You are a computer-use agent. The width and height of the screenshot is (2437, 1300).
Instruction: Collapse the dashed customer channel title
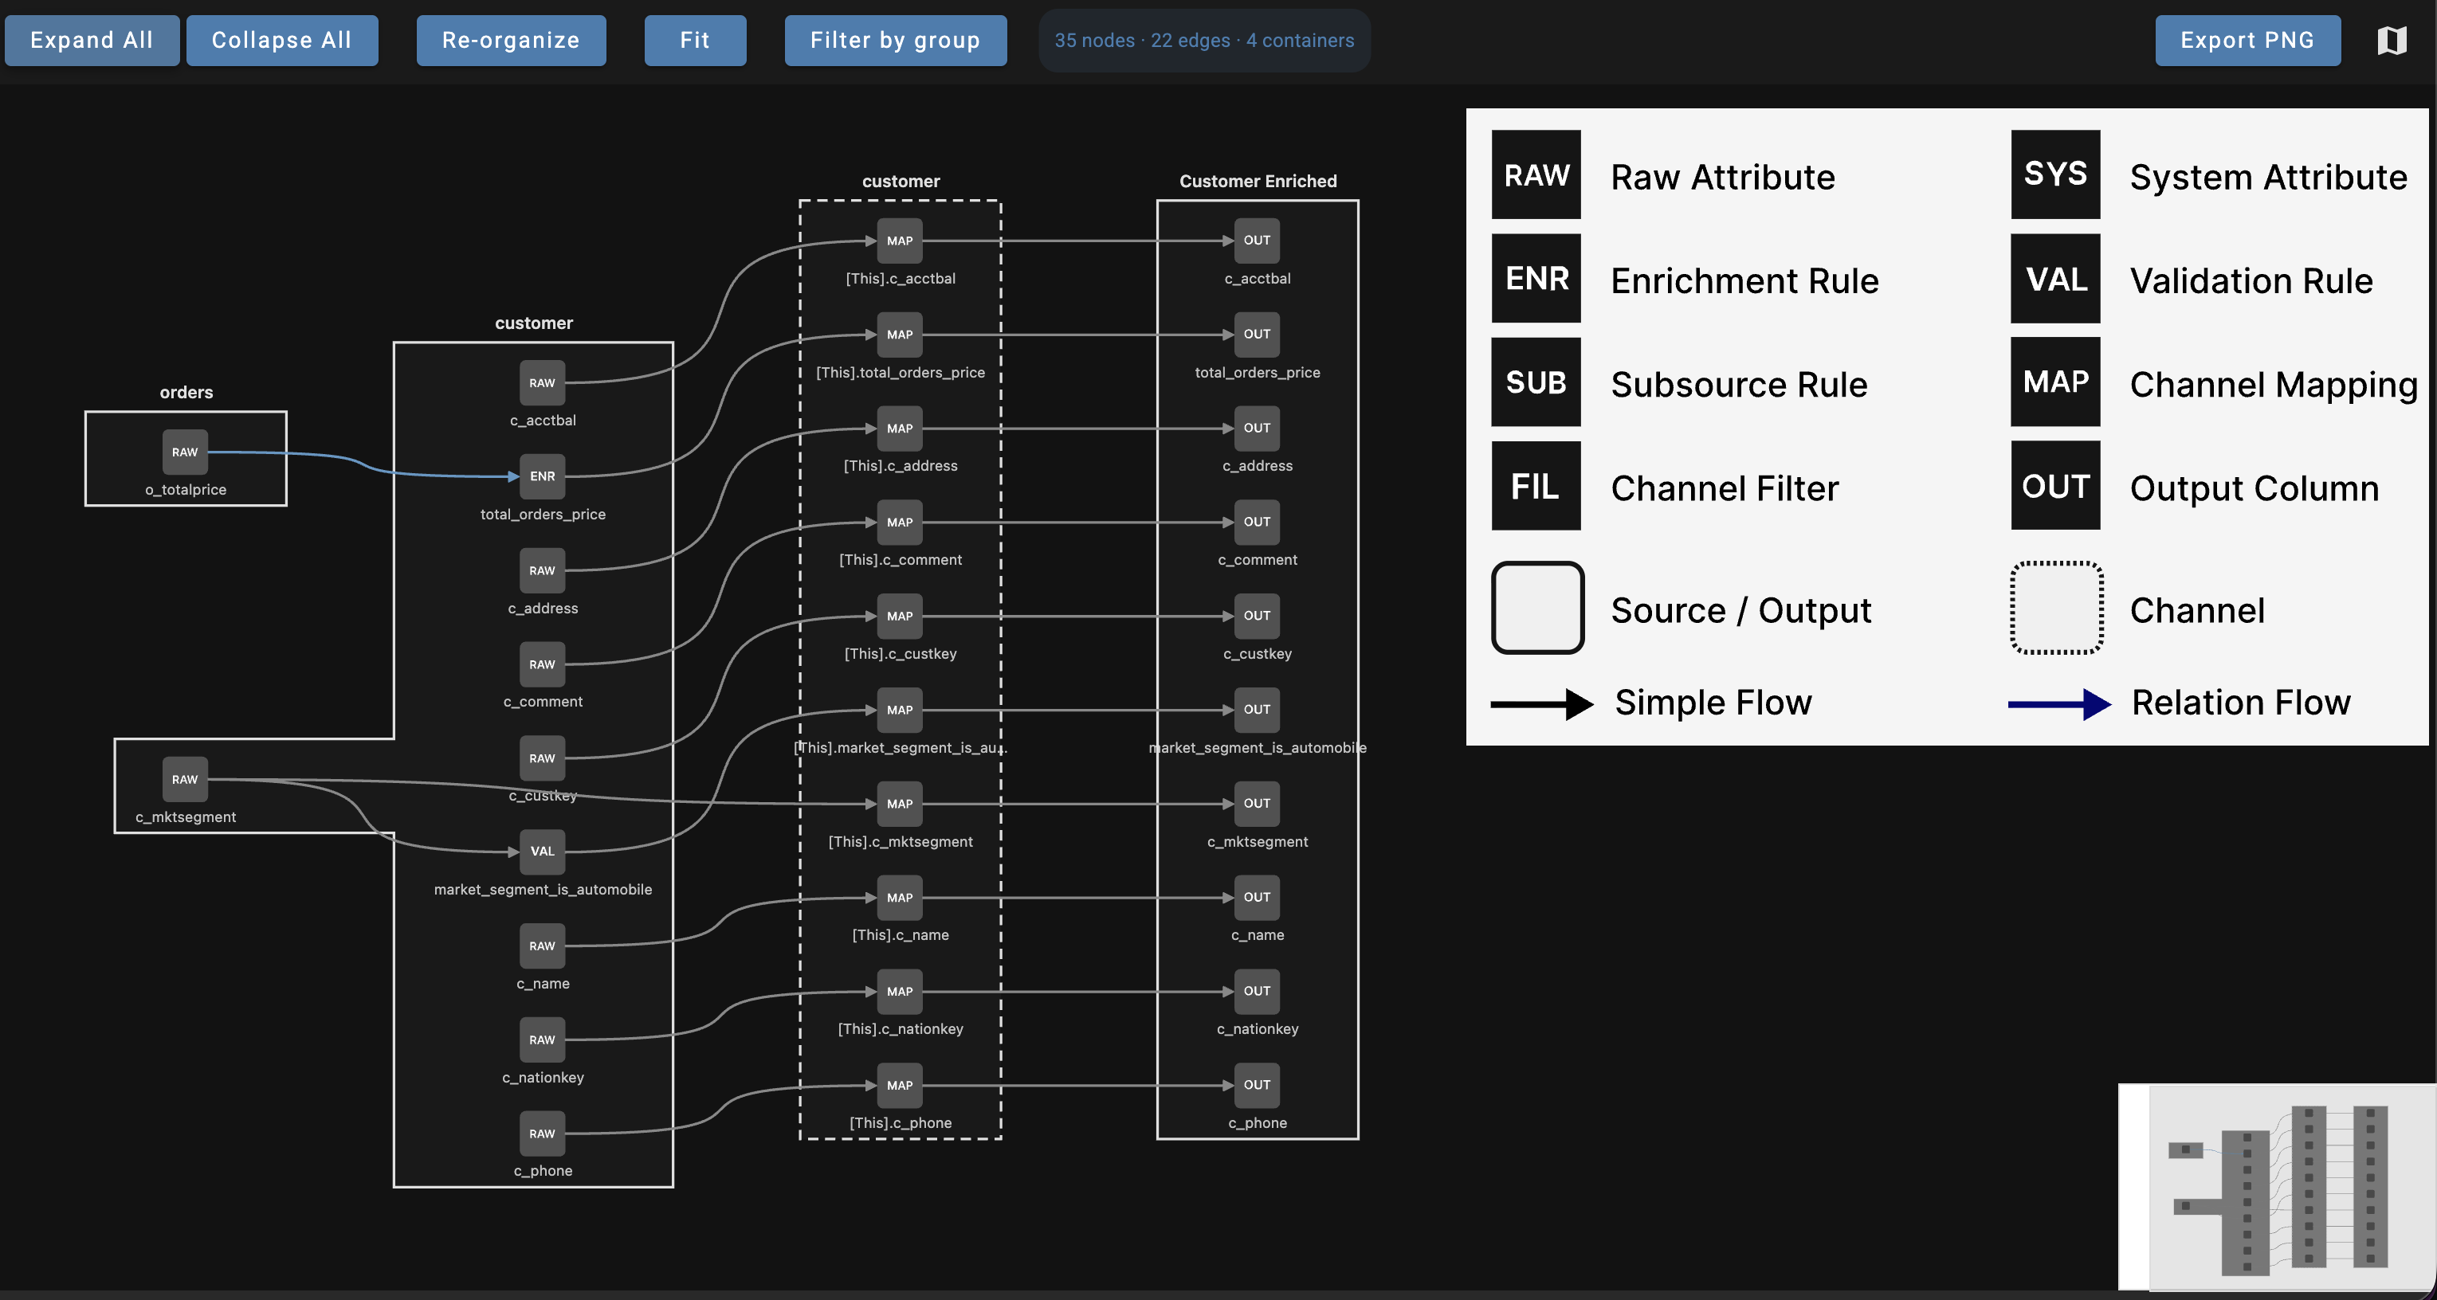click(x=901, y=182)
